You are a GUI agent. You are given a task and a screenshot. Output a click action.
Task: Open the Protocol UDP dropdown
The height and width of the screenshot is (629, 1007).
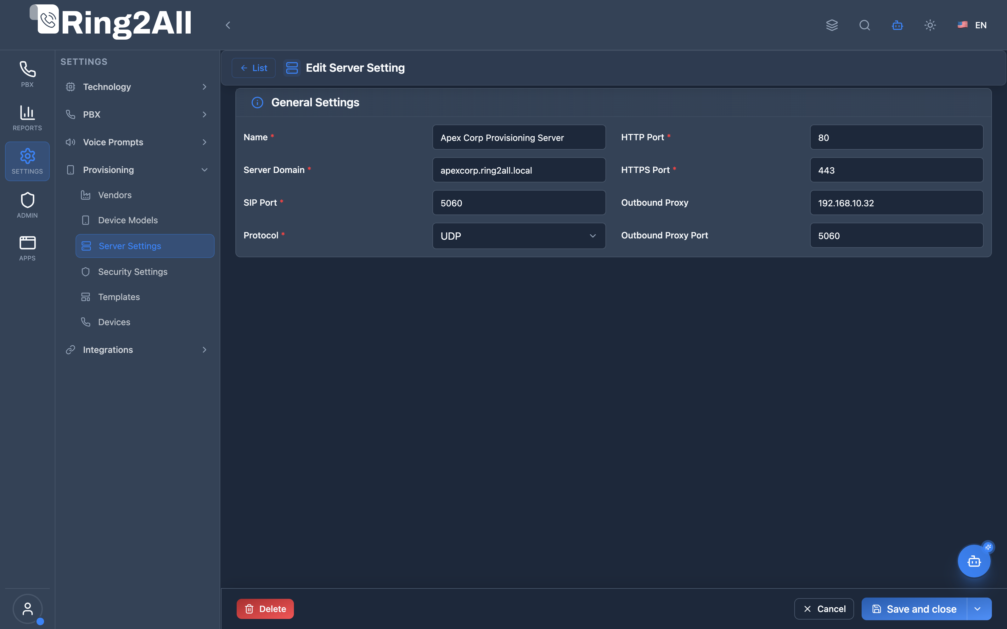point(519,236)
